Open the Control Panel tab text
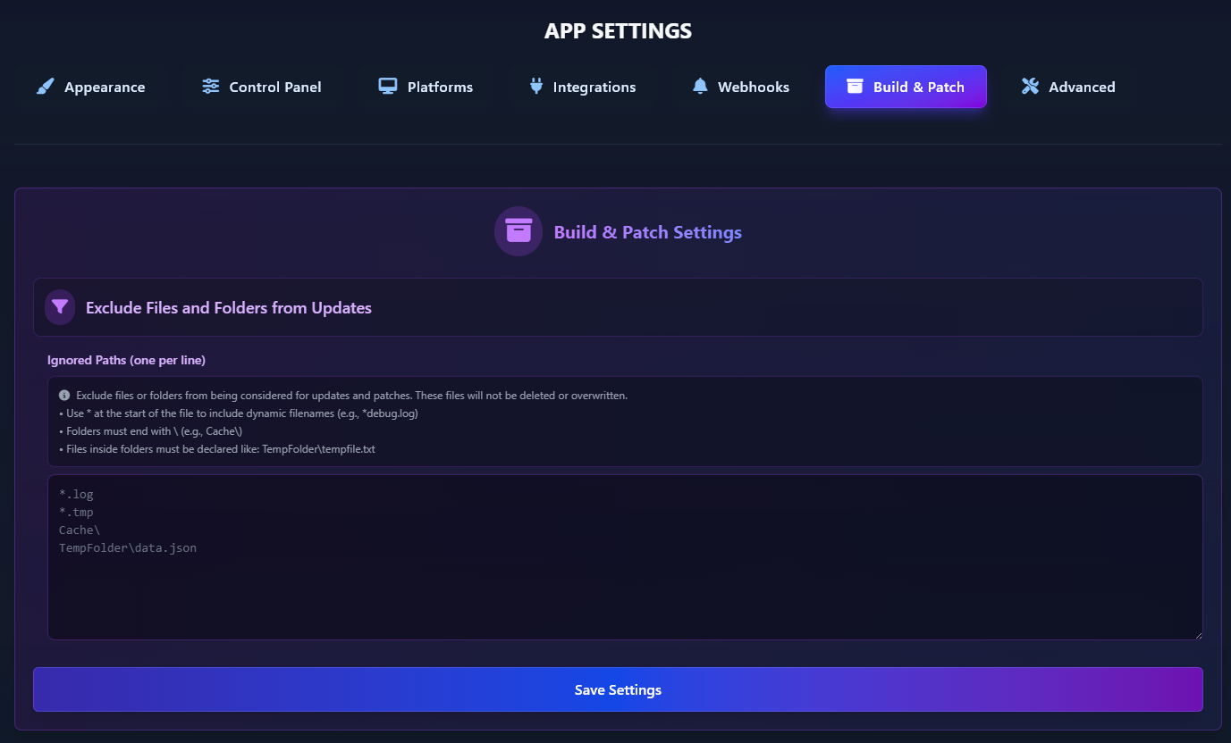Screen dimensions: 1231x743 [x=275, y=88]
